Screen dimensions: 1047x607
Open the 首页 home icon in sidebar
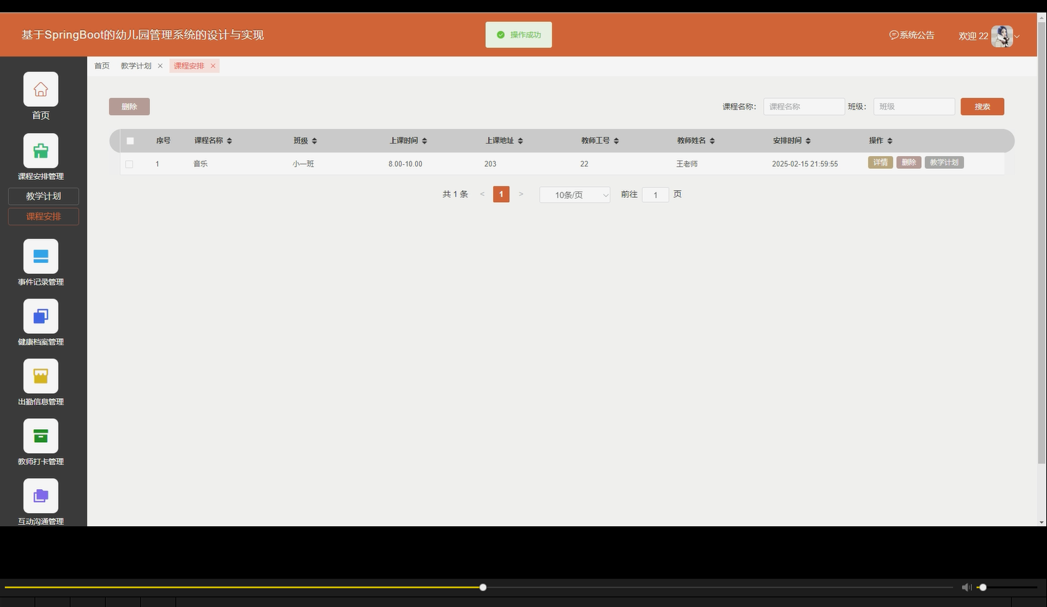coord(41,89)
